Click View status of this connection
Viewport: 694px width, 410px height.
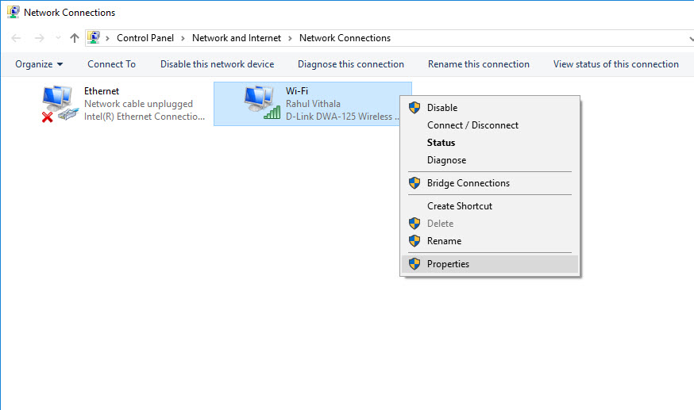615,64
